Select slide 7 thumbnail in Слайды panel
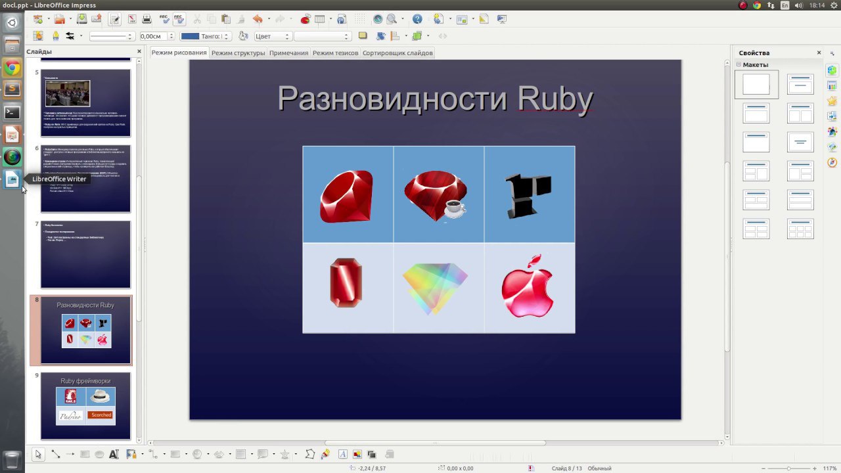The width and height of the screenshot is (841, 473). (x=85, y=254)
